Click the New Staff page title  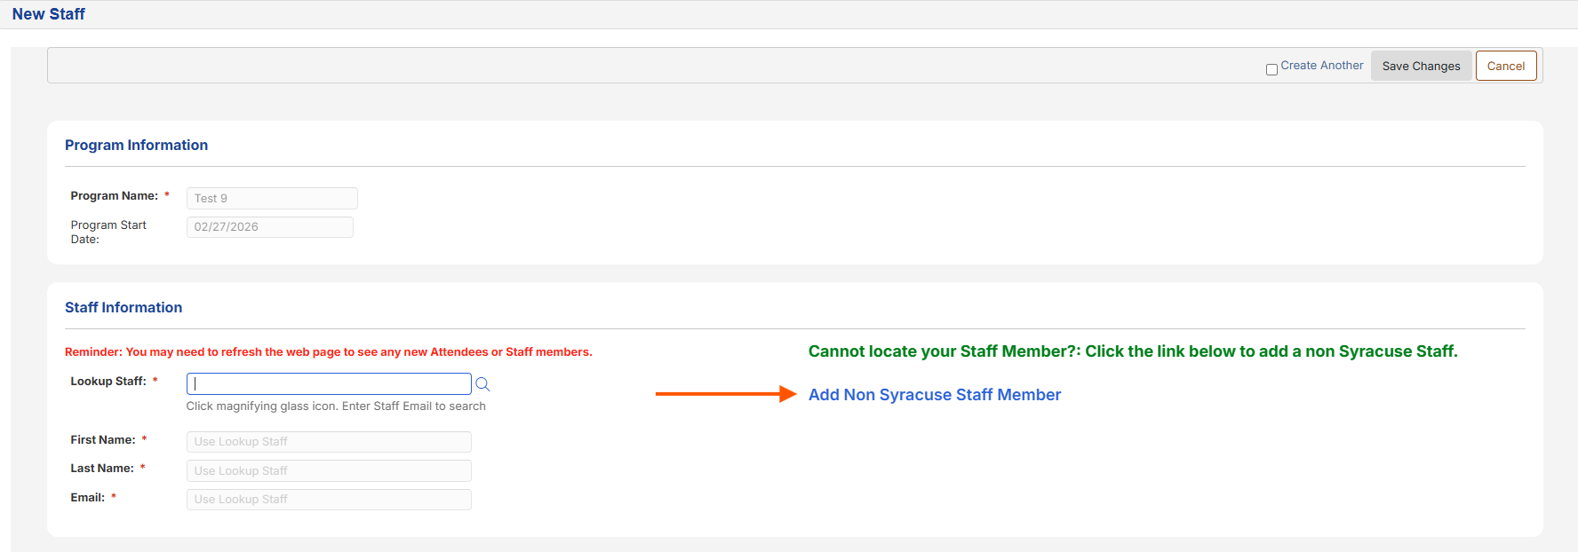[49, 14]
